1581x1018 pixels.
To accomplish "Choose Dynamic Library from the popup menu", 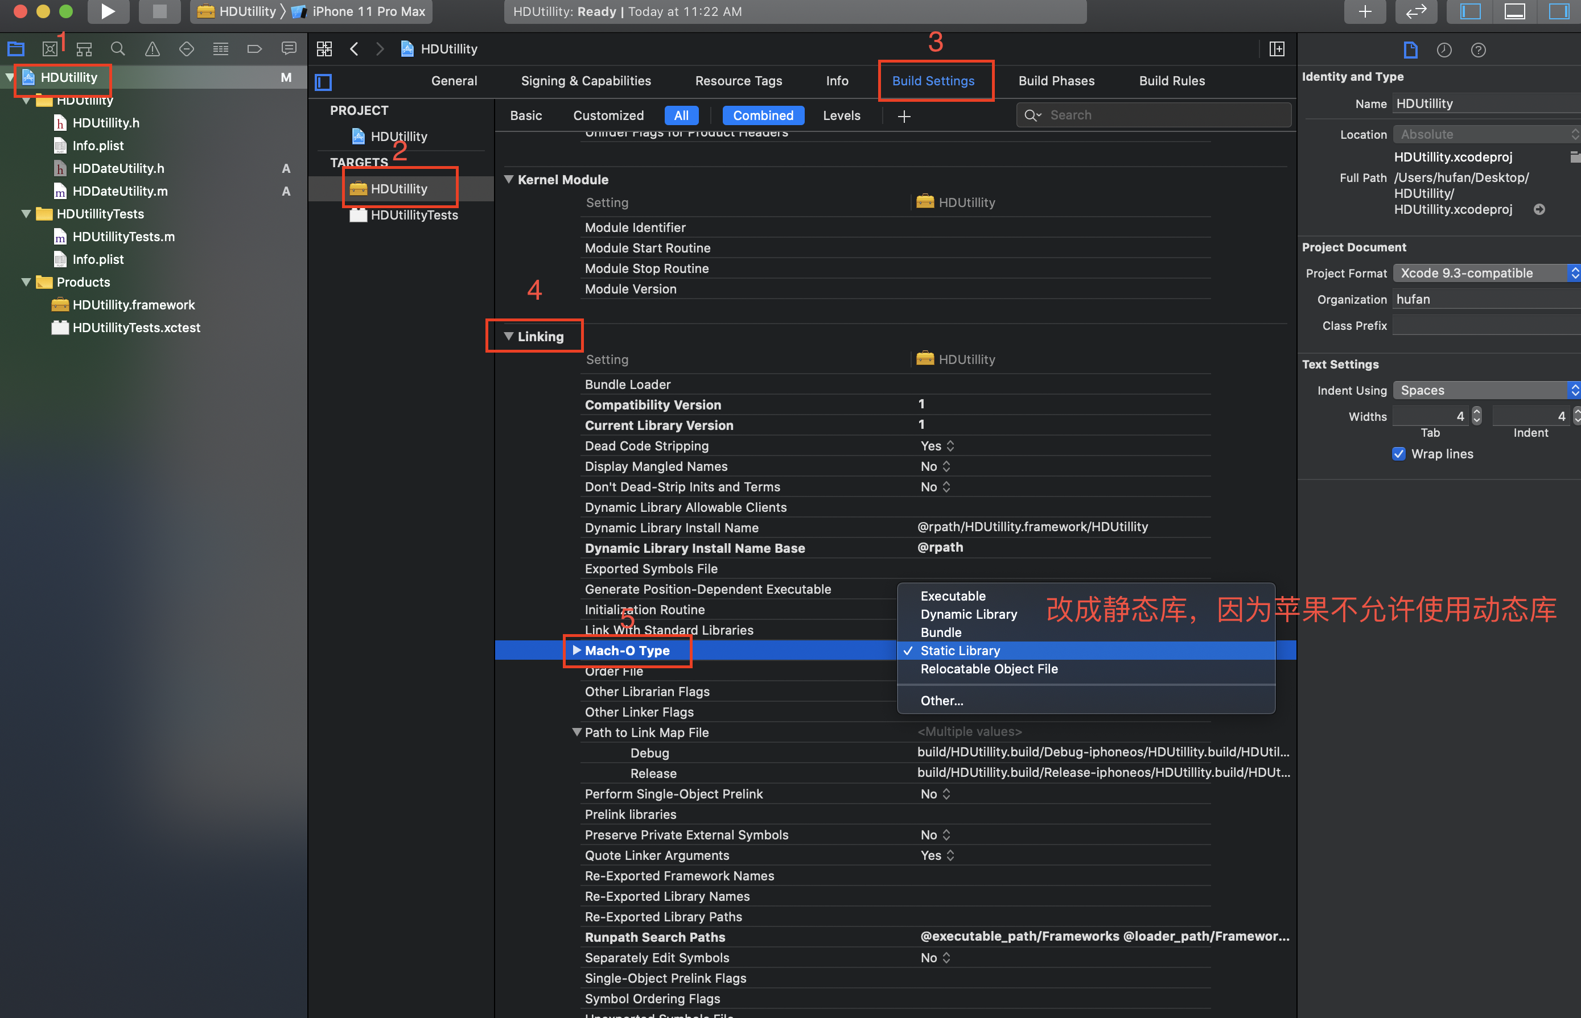I will [x=969, y=614].
